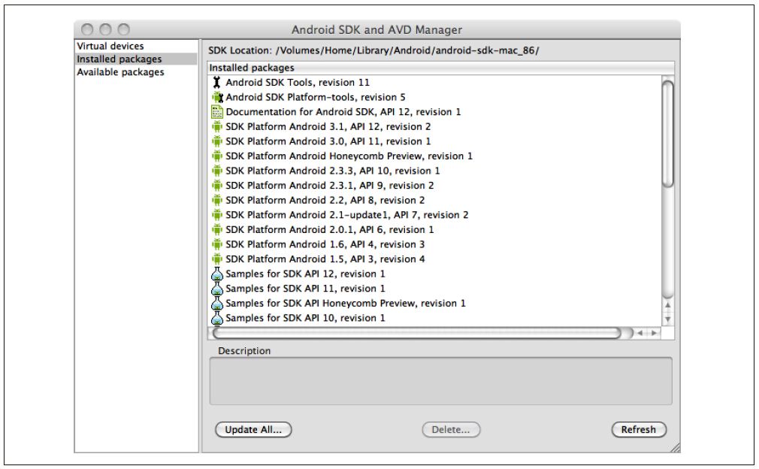Viewport: 759px width, 469px height.
Task: Click the Delete... button
Action: tap(451, 429)
